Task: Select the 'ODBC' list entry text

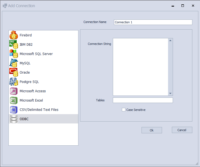Action: (24, 119)
